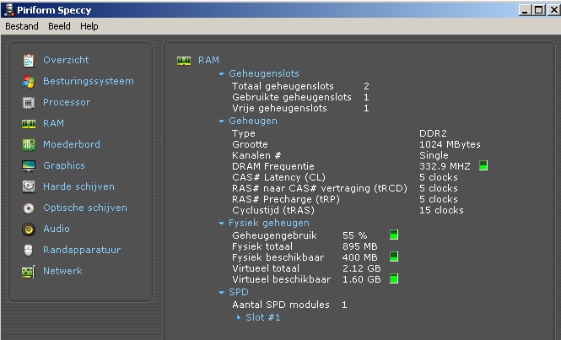Open the Help menu
The width and height of the screenshot is (561, 340).
89,26
